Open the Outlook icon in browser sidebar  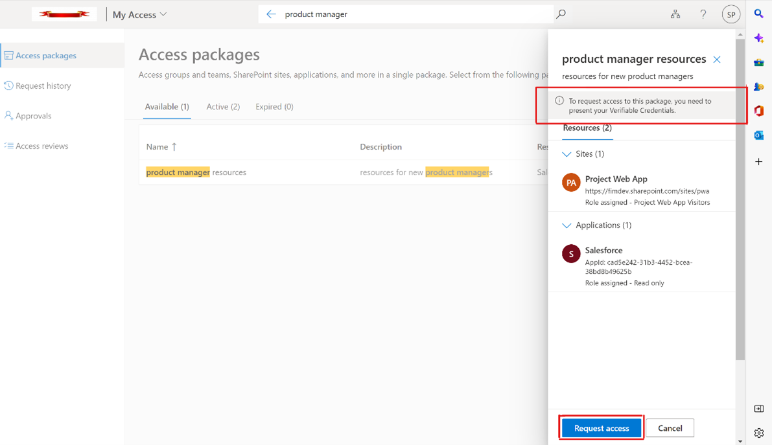pyautogui.click(x=759, y=135)
